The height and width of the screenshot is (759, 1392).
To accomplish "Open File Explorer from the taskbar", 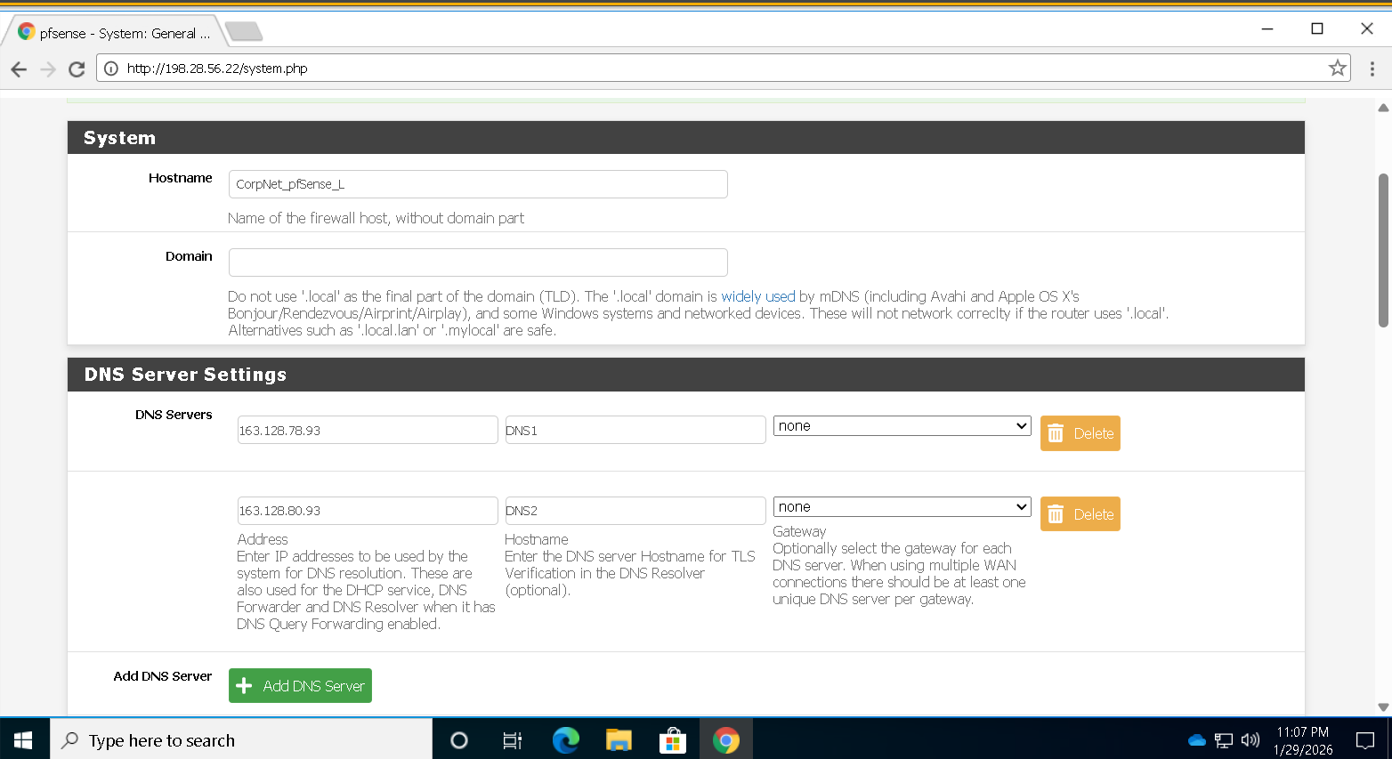I will [619, 739].
